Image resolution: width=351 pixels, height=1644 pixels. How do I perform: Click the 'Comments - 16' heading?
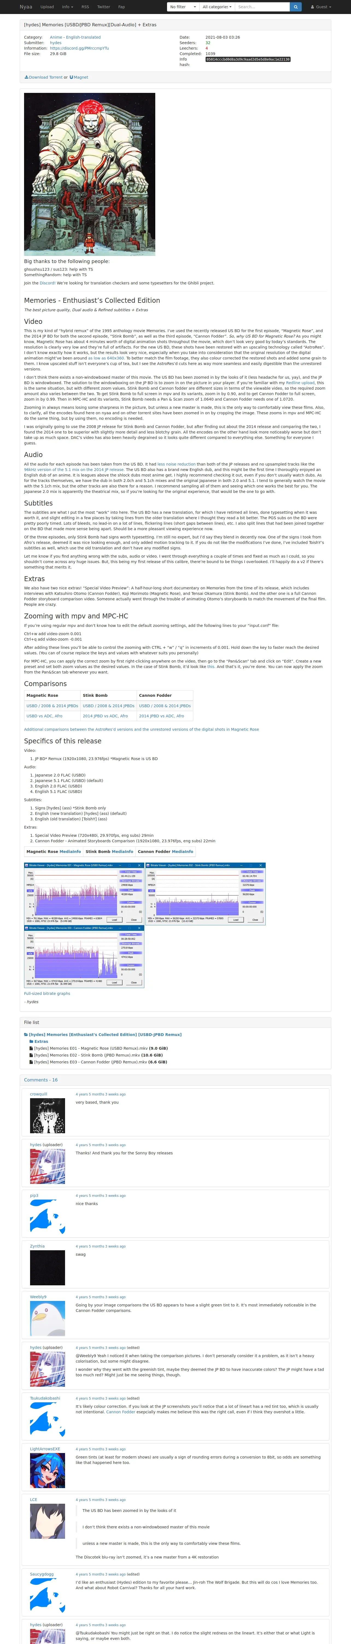tap(41, 1080)
